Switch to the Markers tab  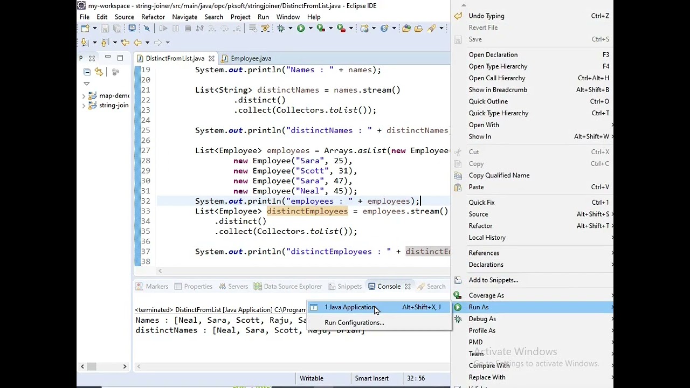[152, 287]
